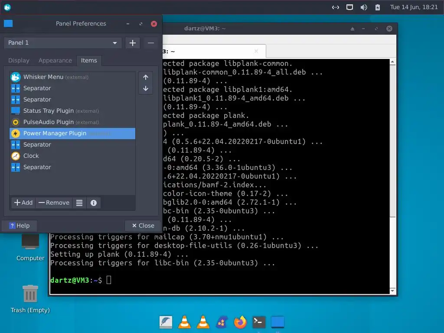This screenshot has width=444, height=333.
Task: Select the Separator row below Whisker Menu
Action: (72, 88)
